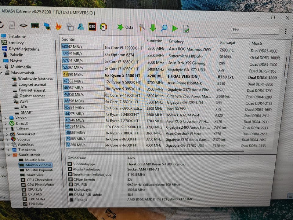Sort by Suoritin column header

click(68, 39)
